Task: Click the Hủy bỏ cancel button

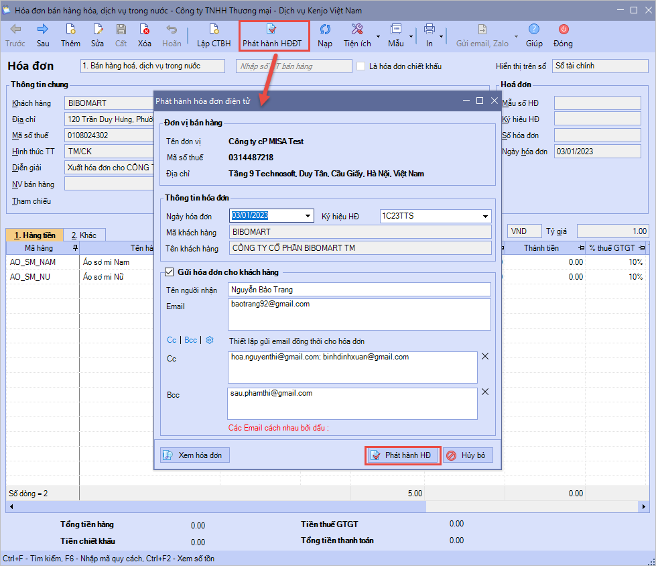Action: click(468, 455)
